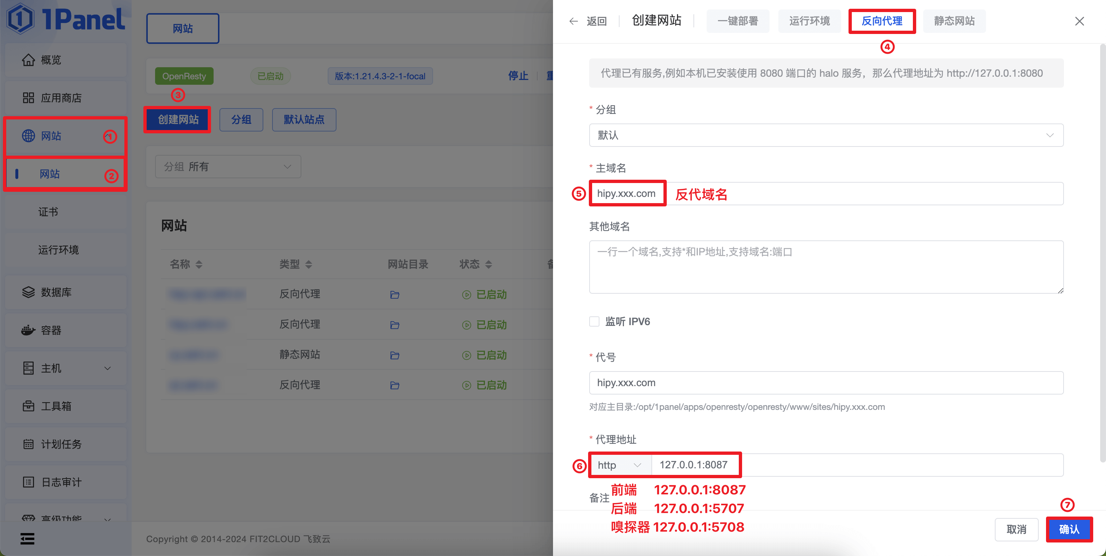This screenshot has height=556, width=1106.
Task: Click the 取消 cancel button
Action: click(1016, 529)
